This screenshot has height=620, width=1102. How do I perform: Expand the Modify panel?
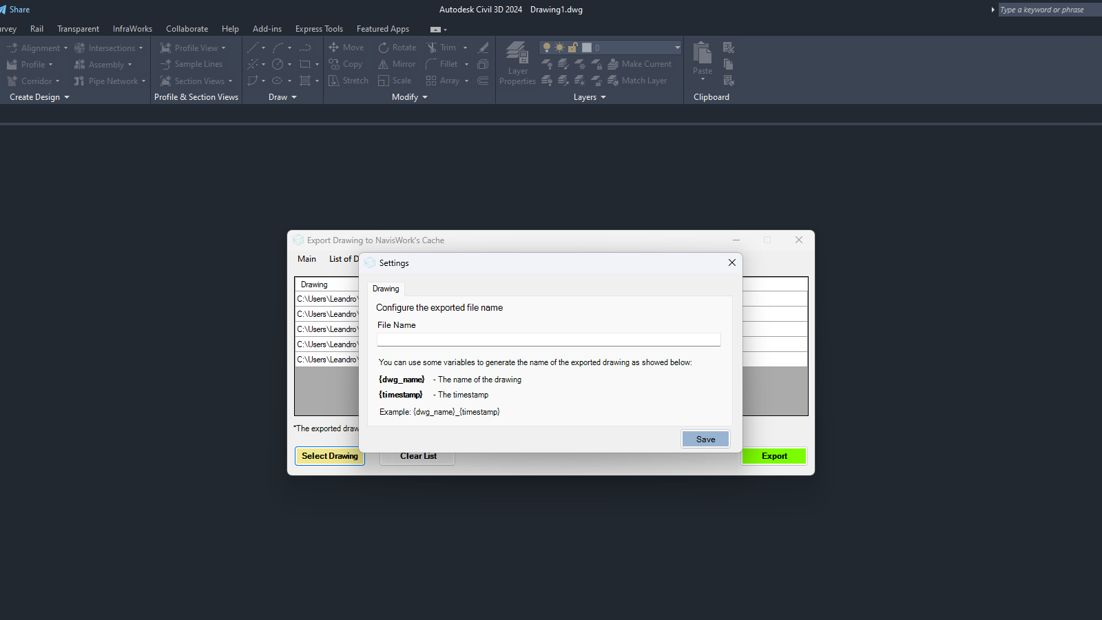pos(410,97)
